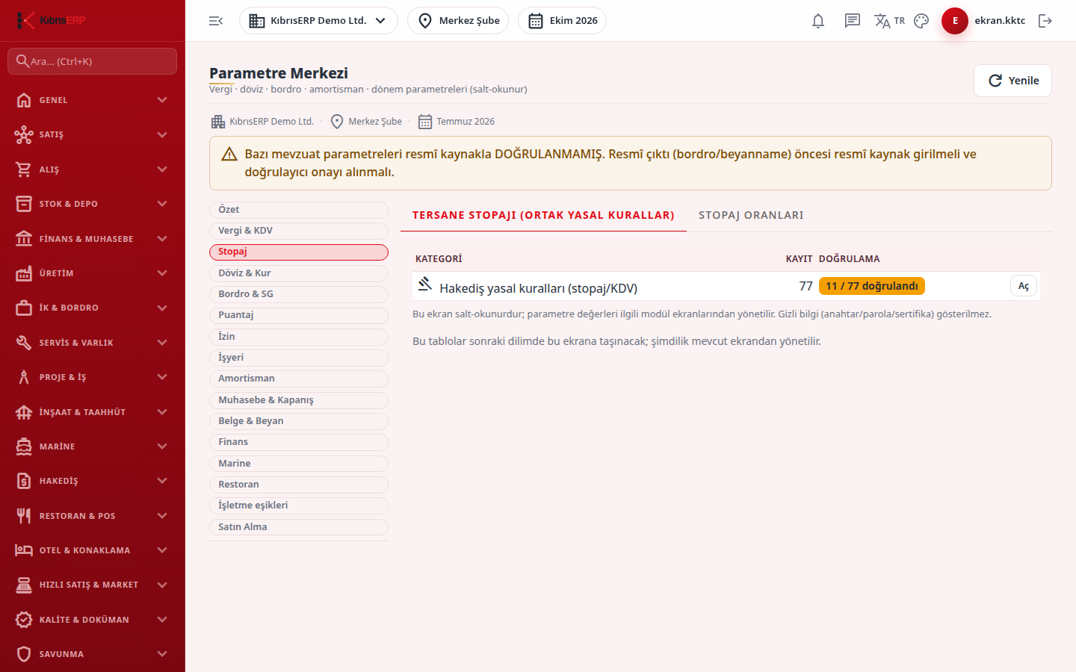Open the Ekim 2026 period selector
The image size is (1076, 672).
coord(562,21)
